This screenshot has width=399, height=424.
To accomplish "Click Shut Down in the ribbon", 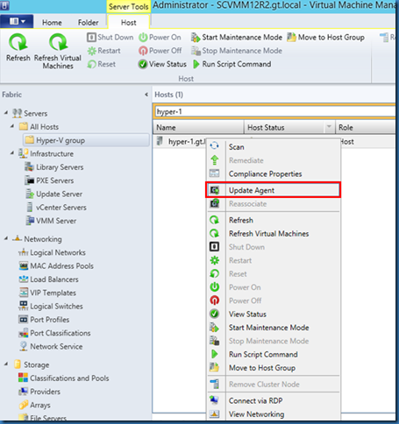I will [110, 38].
